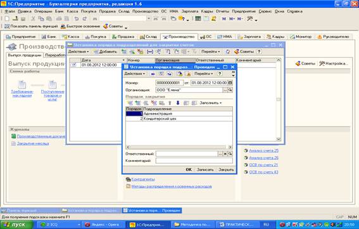Open selection button (...) of Ответственный field
The width and height of the screenshot is (359, 229).
point(220,154)
